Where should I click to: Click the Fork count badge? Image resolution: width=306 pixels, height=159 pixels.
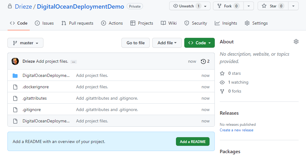point(236,6)
